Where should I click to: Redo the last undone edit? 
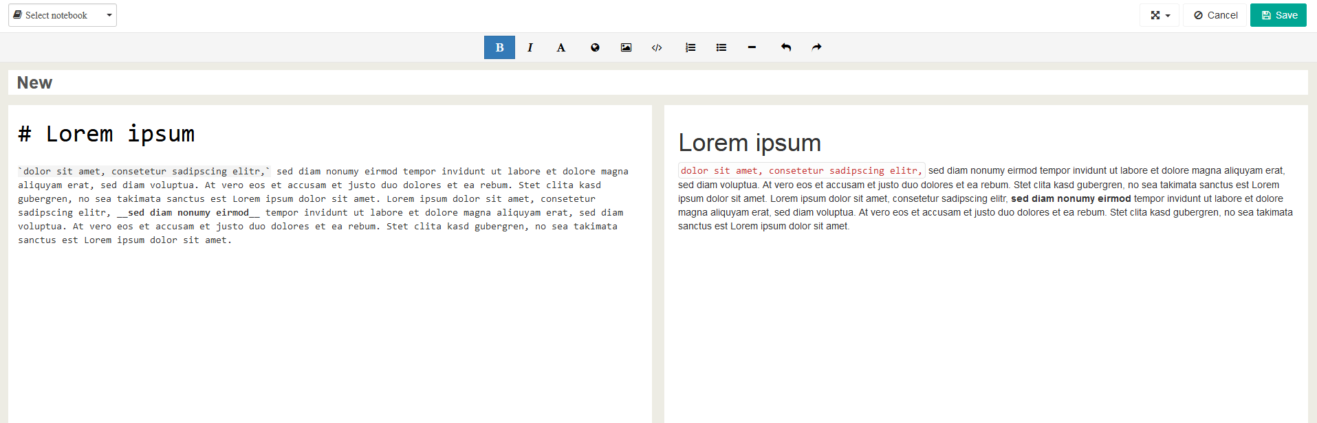816,47
